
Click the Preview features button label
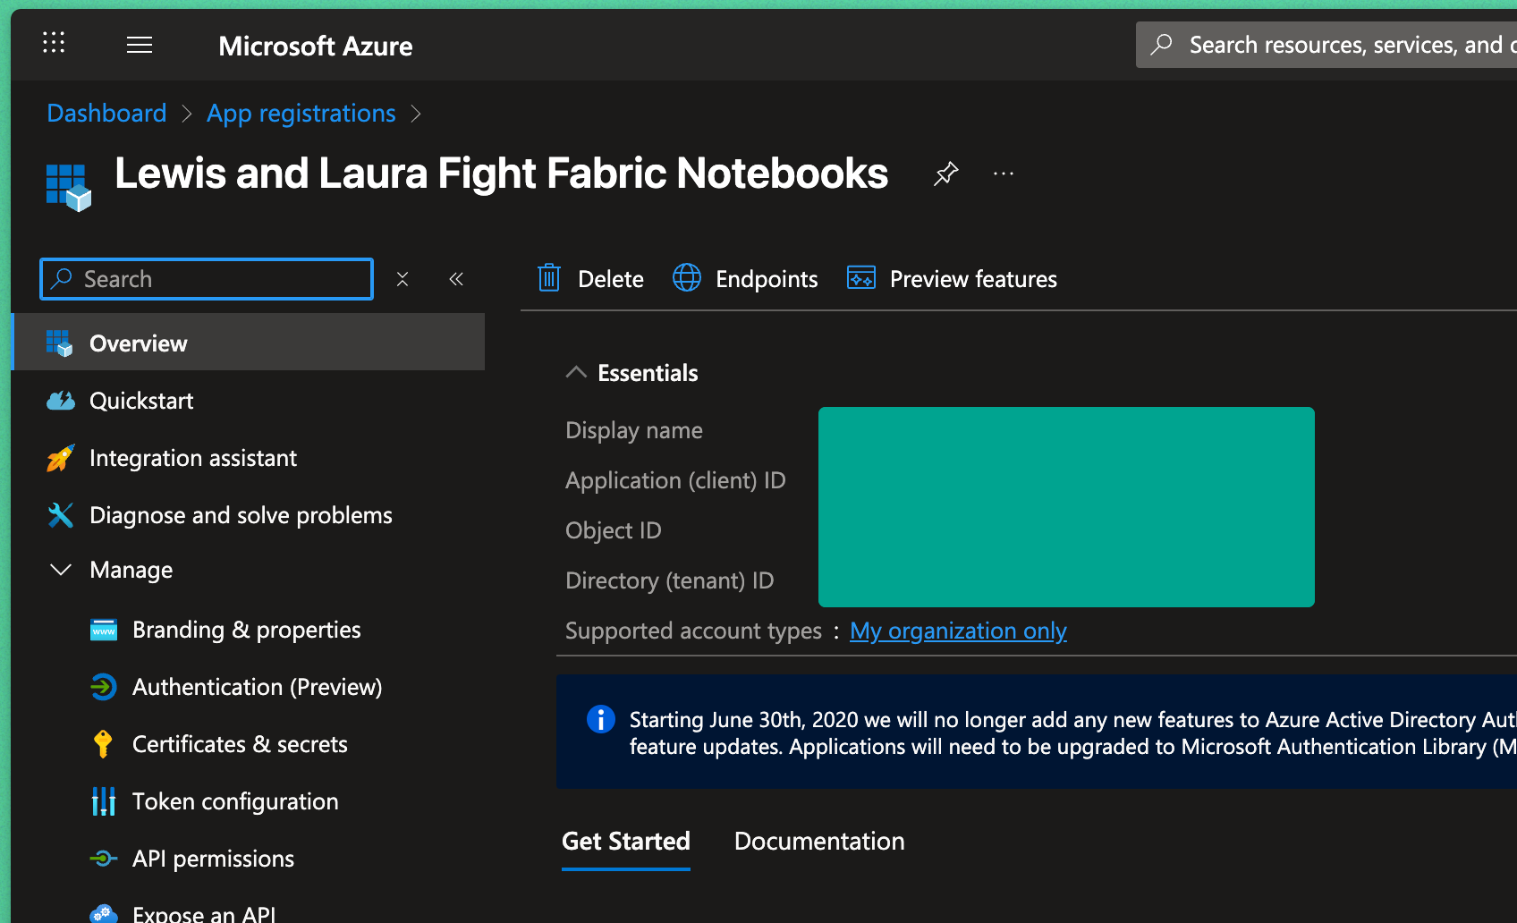click(973, 279)
